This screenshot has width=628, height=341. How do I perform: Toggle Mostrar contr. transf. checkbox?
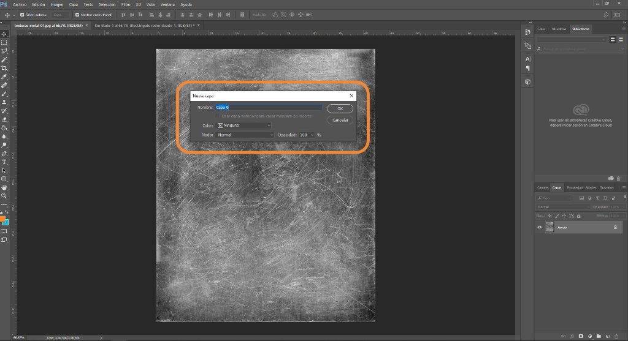click(77, 15)
